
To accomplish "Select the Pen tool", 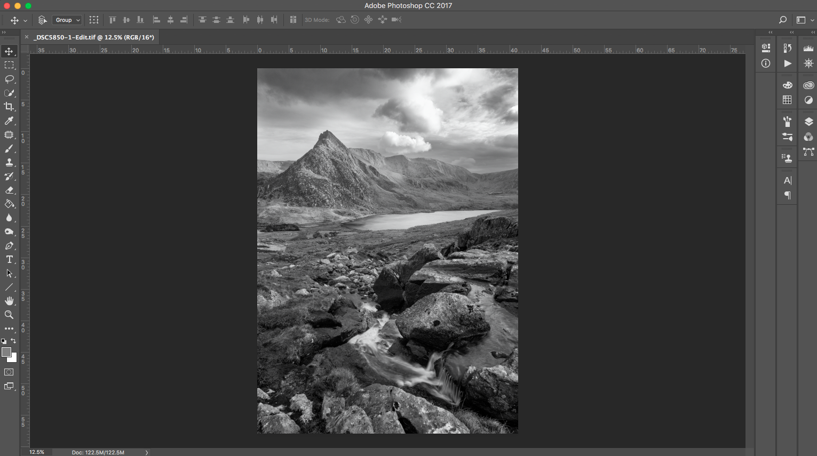I will click(9, 246).
